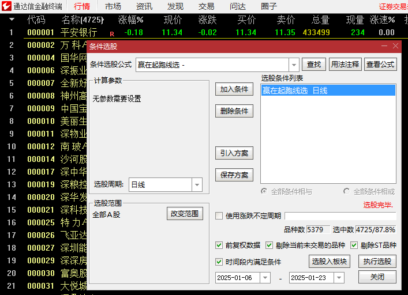
Task: Click 平安银行 total volume 433499
Action: click(316, 32)
